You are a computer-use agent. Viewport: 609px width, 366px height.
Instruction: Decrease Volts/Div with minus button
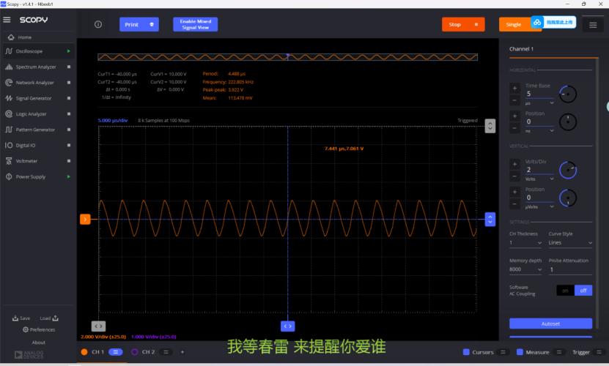(x=514, y=176)
